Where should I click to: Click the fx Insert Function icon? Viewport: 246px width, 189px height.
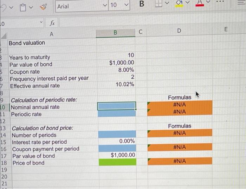tap(52, 23)
